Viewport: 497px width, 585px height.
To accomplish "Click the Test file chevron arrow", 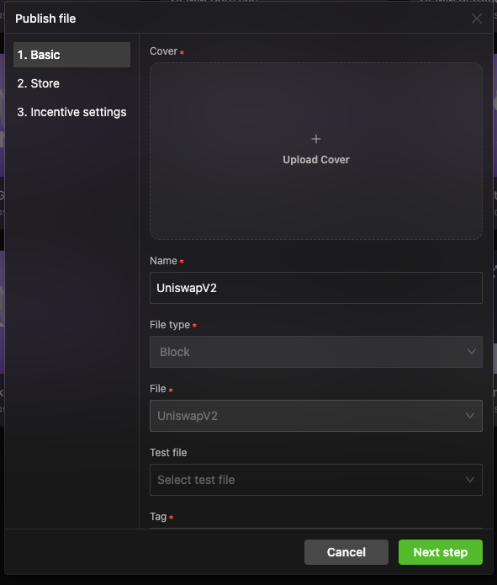I will [x=470, y=480].
